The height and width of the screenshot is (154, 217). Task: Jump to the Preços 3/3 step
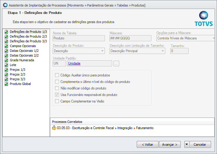[18, 79]
